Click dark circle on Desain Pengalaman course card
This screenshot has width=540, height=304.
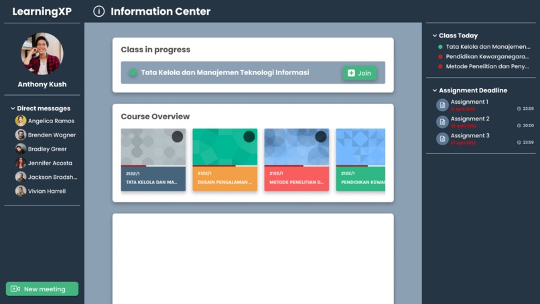(249, 137)
